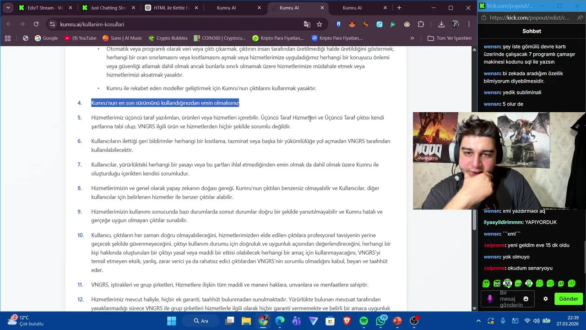Switch to the first Kumru AI tab

coord(233,8)
